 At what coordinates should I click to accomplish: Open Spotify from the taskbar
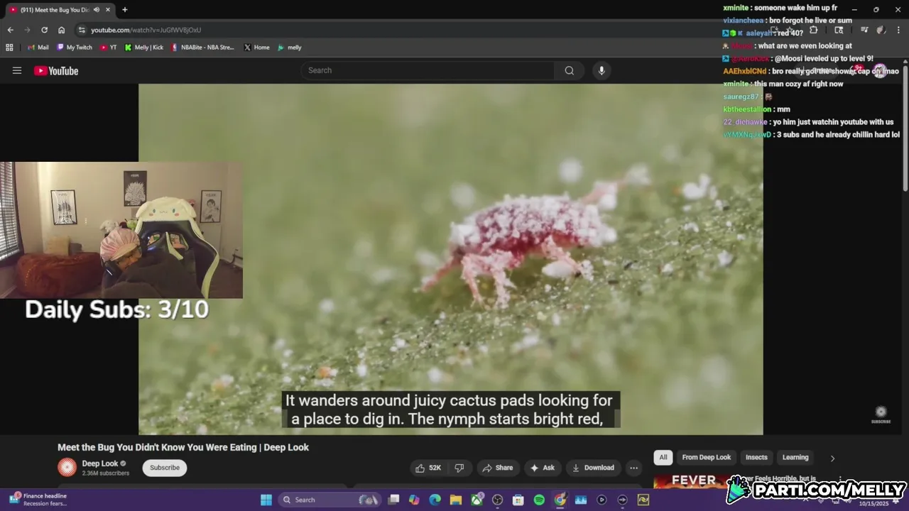pyautogui.click(x=539, y=500)
